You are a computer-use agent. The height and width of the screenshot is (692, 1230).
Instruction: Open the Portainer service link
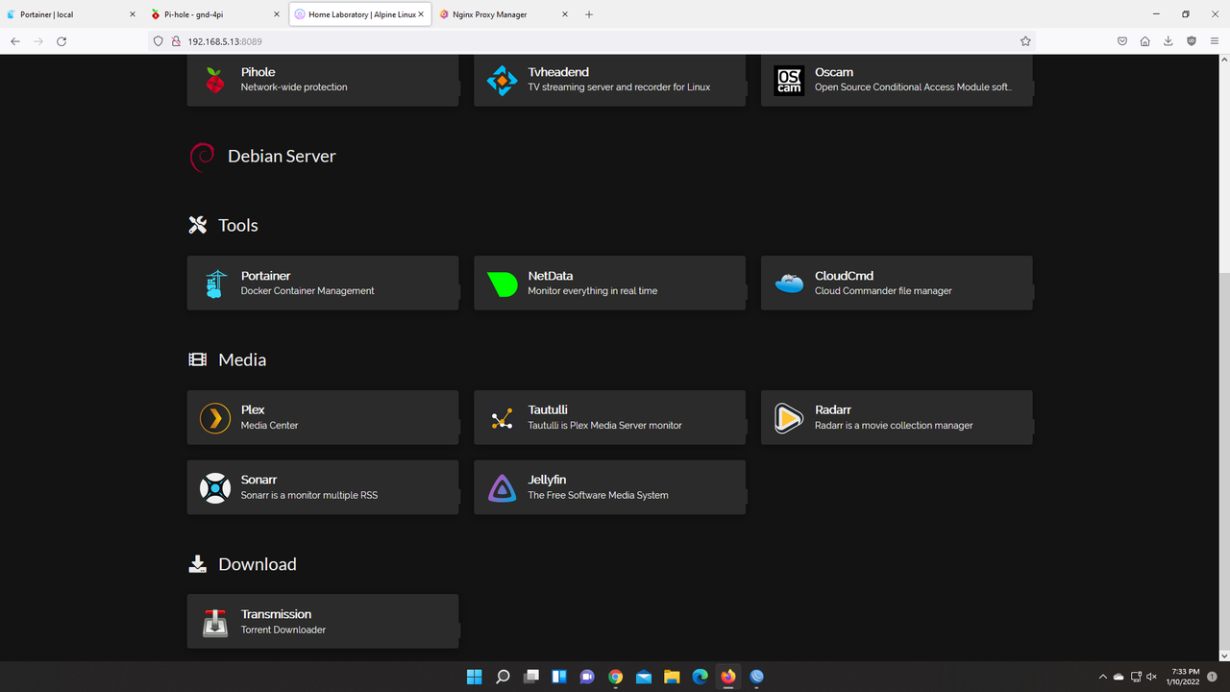[323, 283]
